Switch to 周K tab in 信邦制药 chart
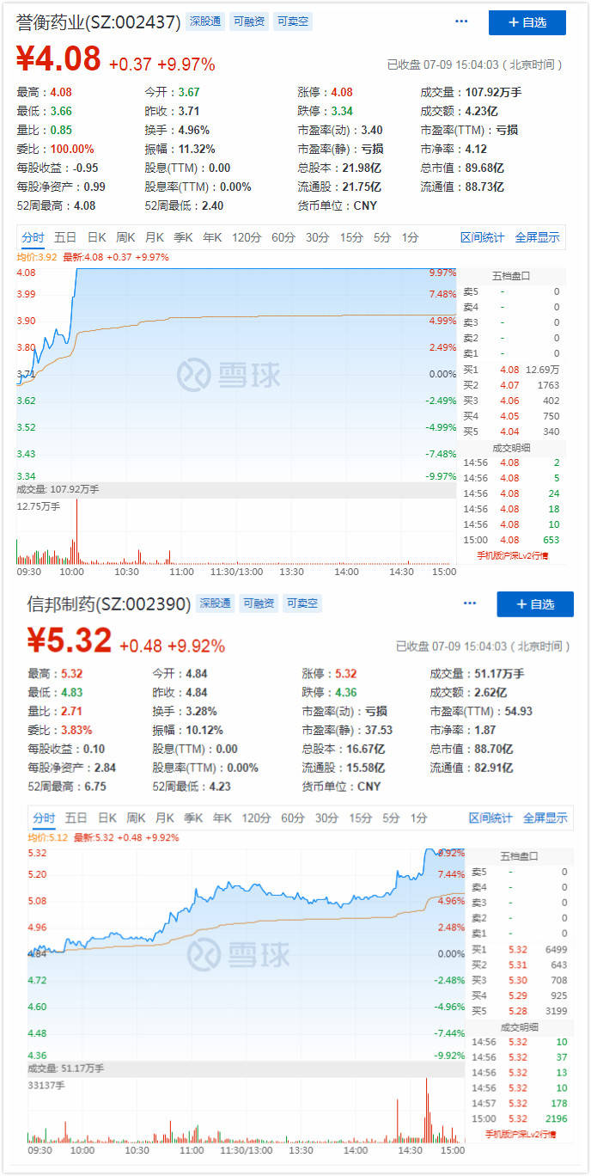 coord(136,818)
